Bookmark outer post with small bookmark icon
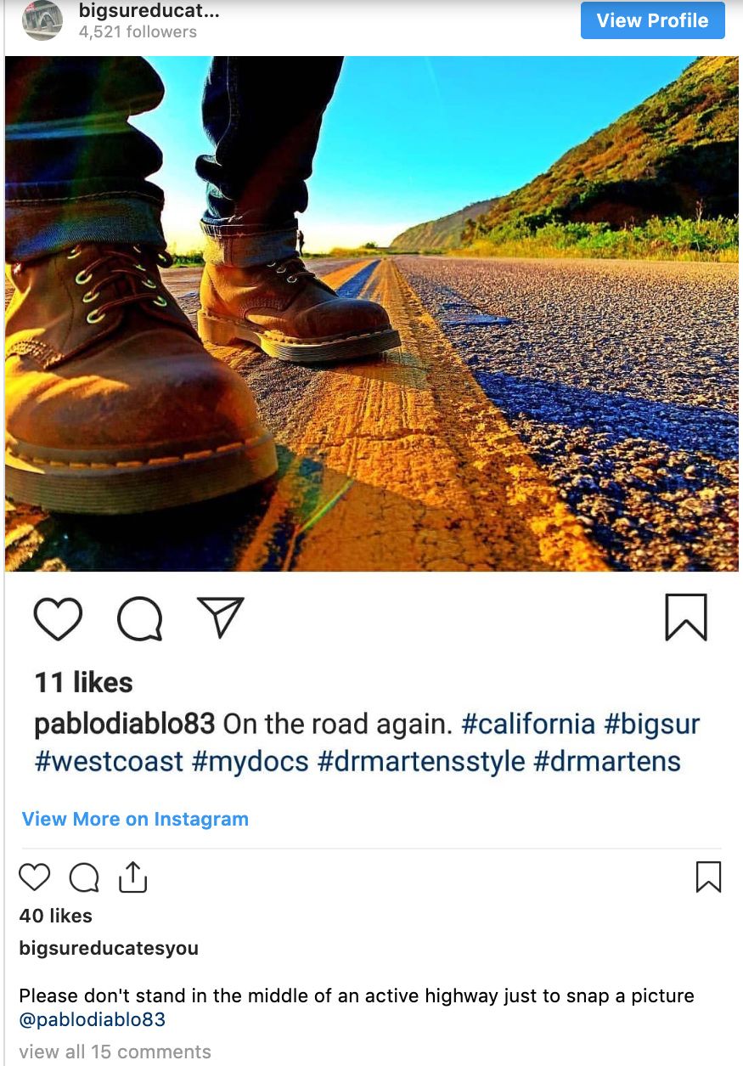Viewport: 743px width, 1066px height. pos(708,877)
